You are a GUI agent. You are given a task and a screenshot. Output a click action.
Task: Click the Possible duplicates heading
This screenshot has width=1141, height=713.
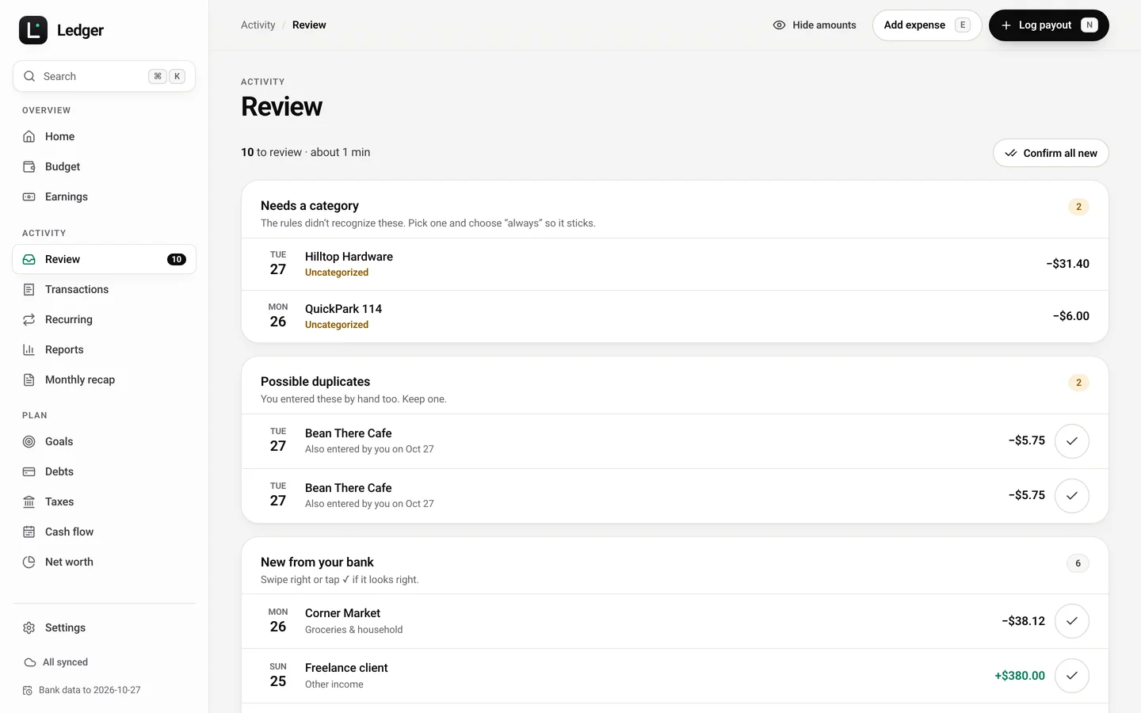(315, 382)
